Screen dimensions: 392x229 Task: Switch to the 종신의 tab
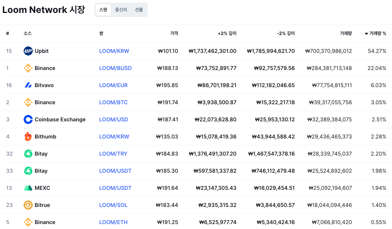[x=121, y=10]
